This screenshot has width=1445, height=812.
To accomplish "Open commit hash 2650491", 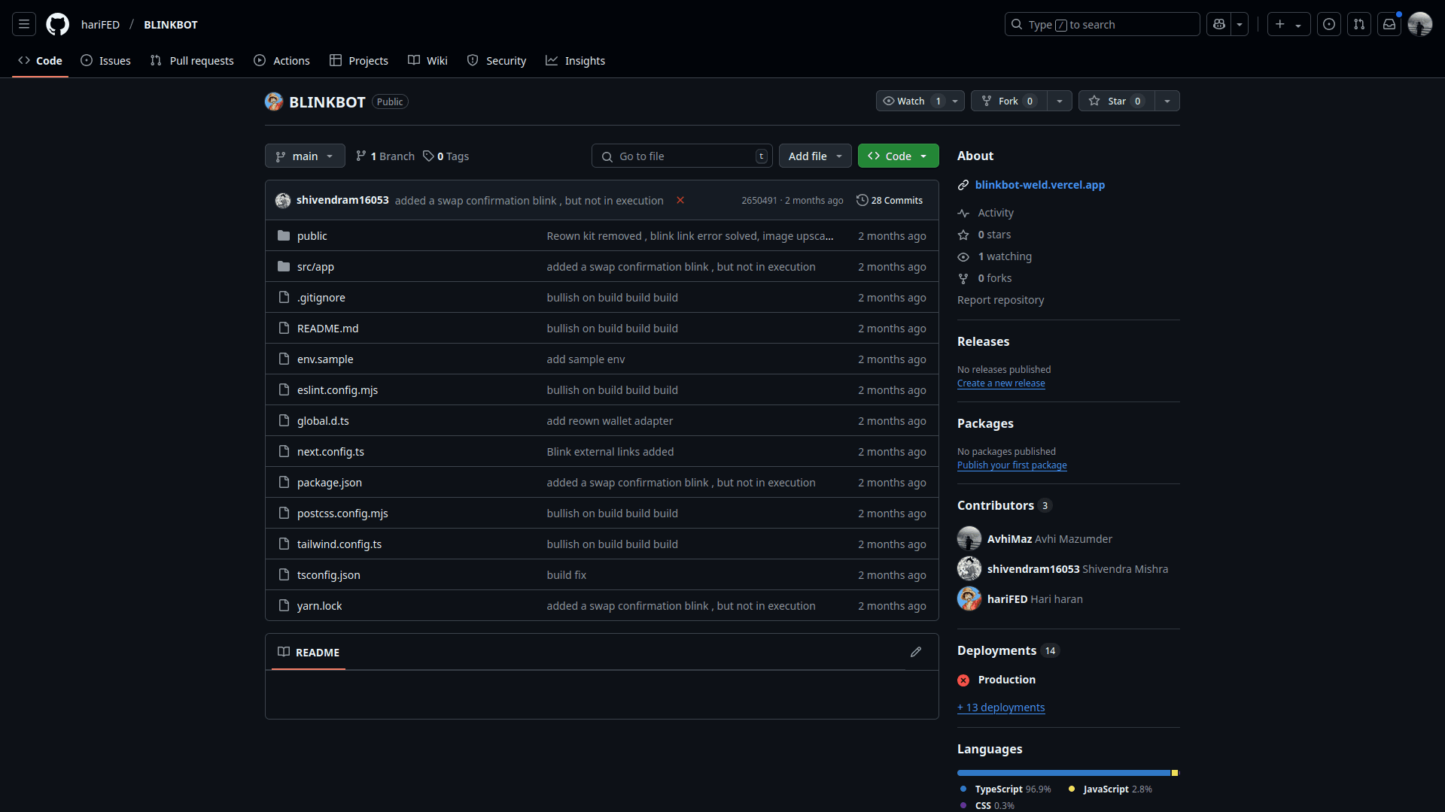I will [x=759, y=200].
